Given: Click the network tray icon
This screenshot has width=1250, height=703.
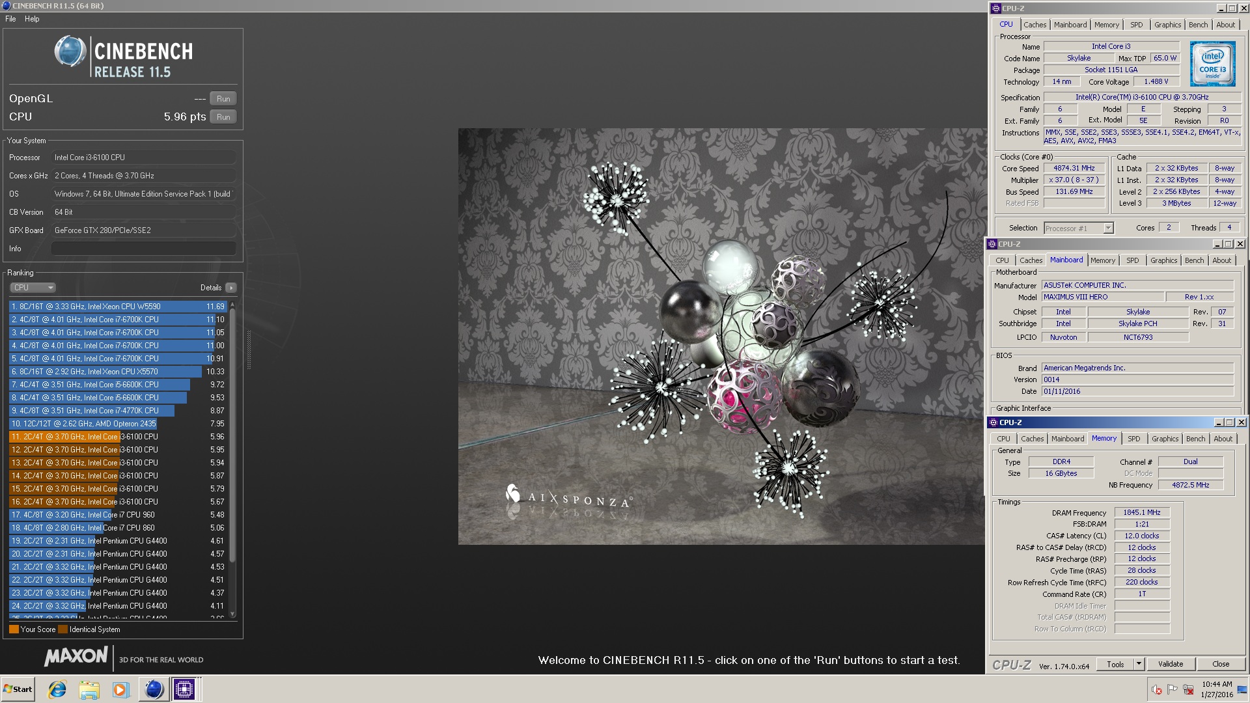Looking at the screenshot, I should (x=1188, y=689).
